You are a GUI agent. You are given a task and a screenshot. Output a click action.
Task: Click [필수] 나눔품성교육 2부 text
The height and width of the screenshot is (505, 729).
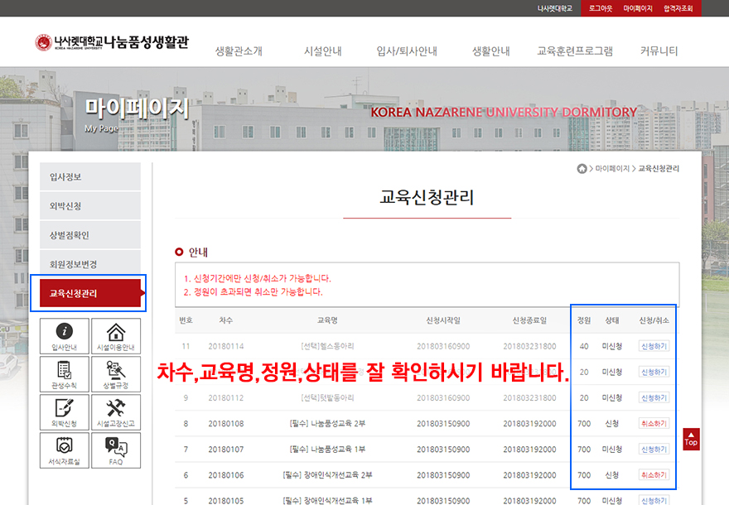point(327,424)
